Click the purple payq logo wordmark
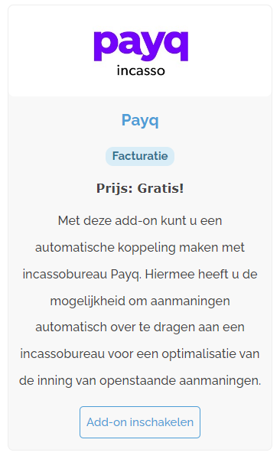 tap(141, 46)
